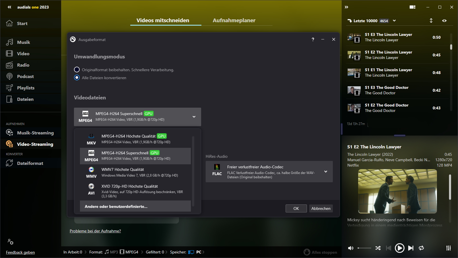Adjust the volume slider

pos(364,248)
